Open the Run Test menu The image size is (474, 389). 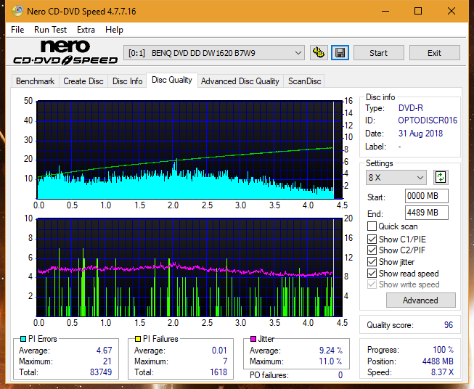(50, 30)
